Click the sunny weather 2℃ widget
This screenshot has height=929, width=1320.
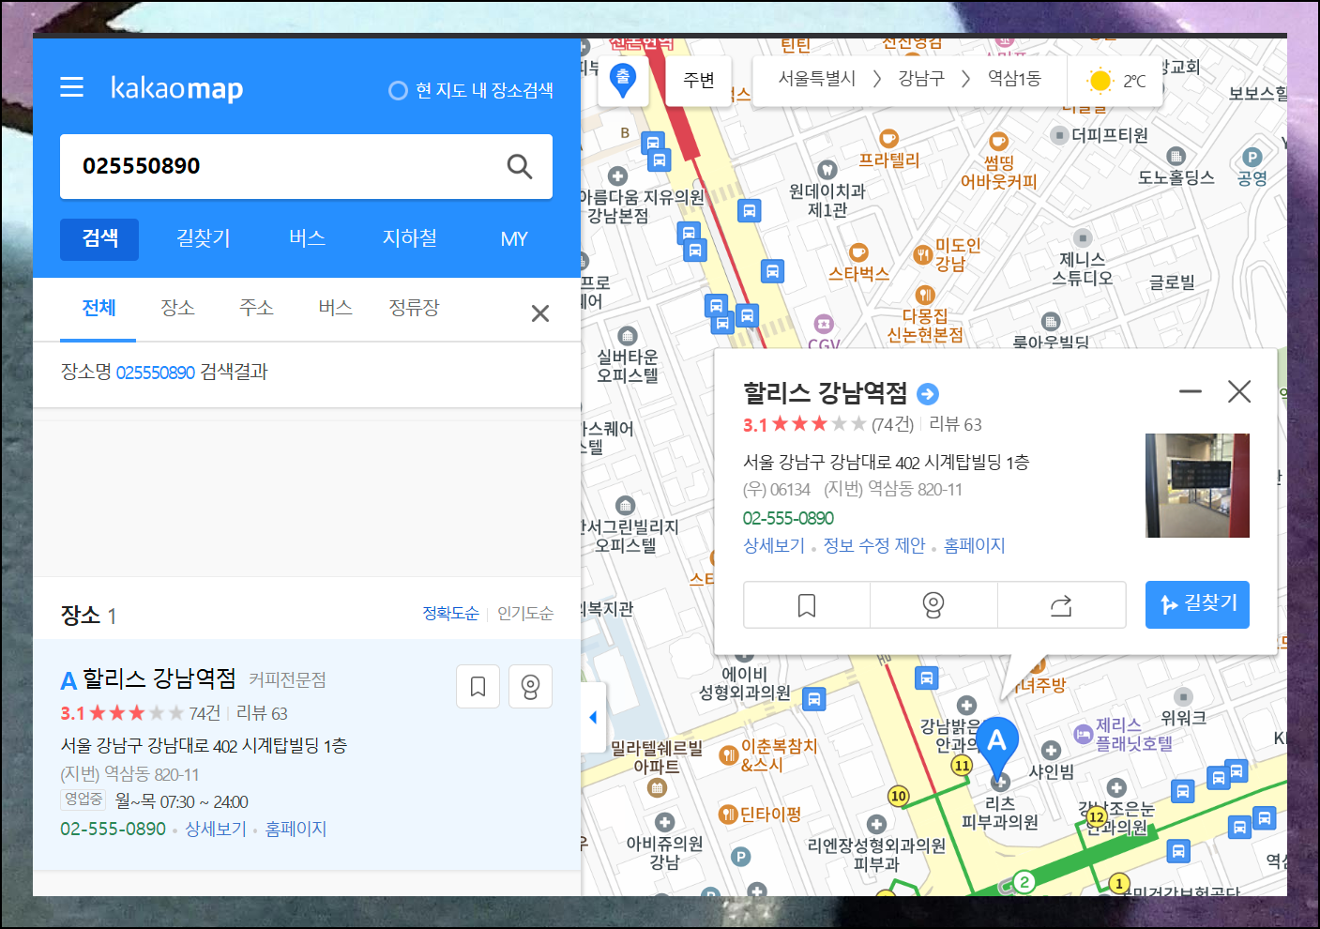tap(1116, 82)
